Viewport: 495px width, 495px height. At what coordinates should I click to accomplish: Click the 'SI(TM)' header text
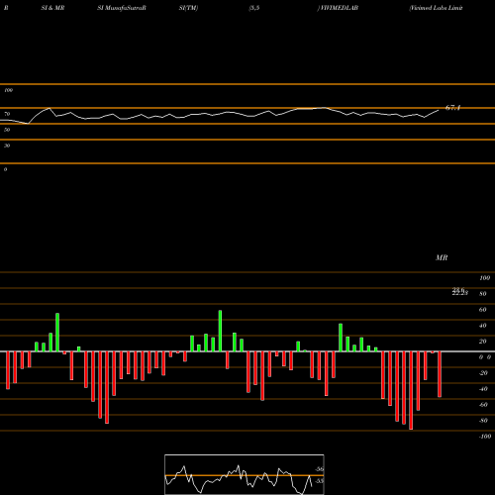pos(188,8)
